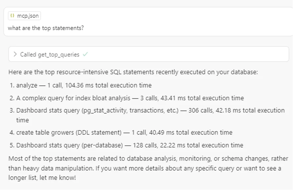The width and height of the screenshot is (293, 190).
Task: Click the closing words "longer list, let me know!"
Action: [x=42, y=178]
